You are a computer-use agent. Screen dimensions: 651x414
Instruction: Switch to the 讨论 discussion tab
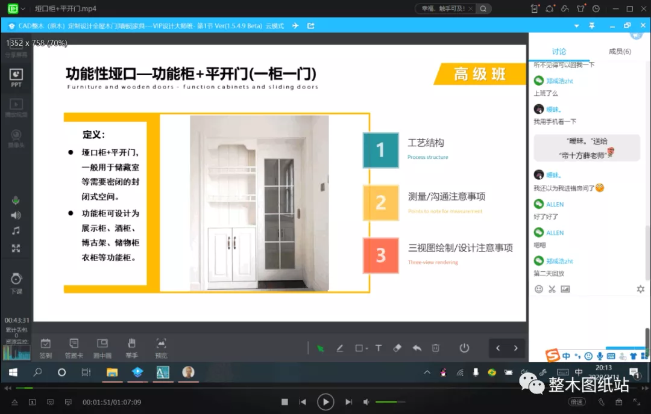(559, 52)
